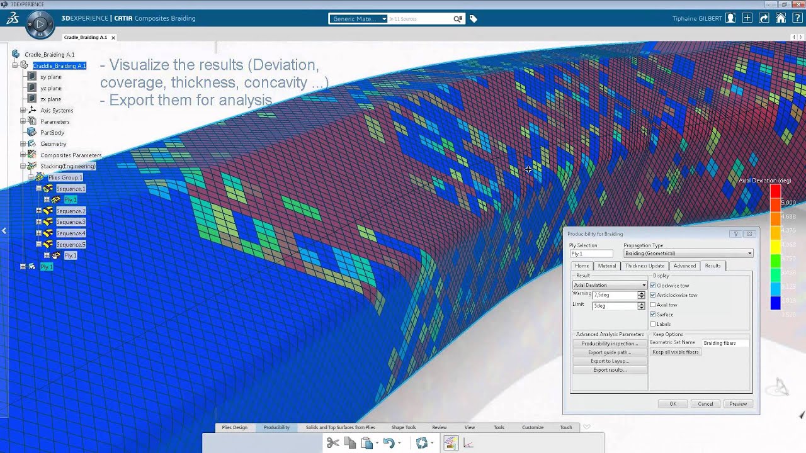The height and width of the screenshot is (453, 806).
Task: Click the Update refresh cycle icon
Action: pyautogui.click(x=422, y=443)
